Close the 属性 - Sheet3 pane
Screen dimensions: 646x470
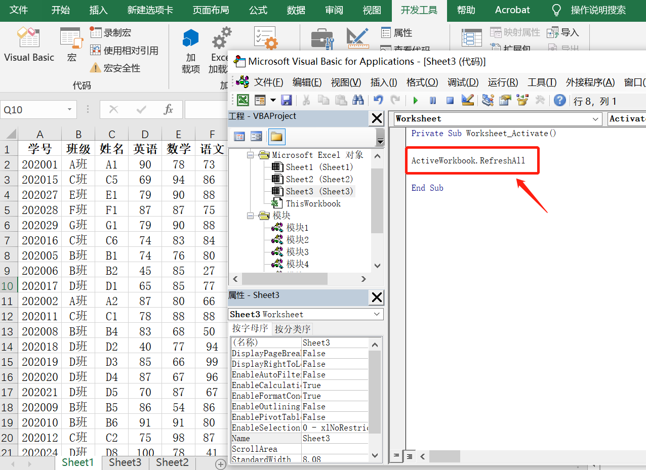pos(377,297)
